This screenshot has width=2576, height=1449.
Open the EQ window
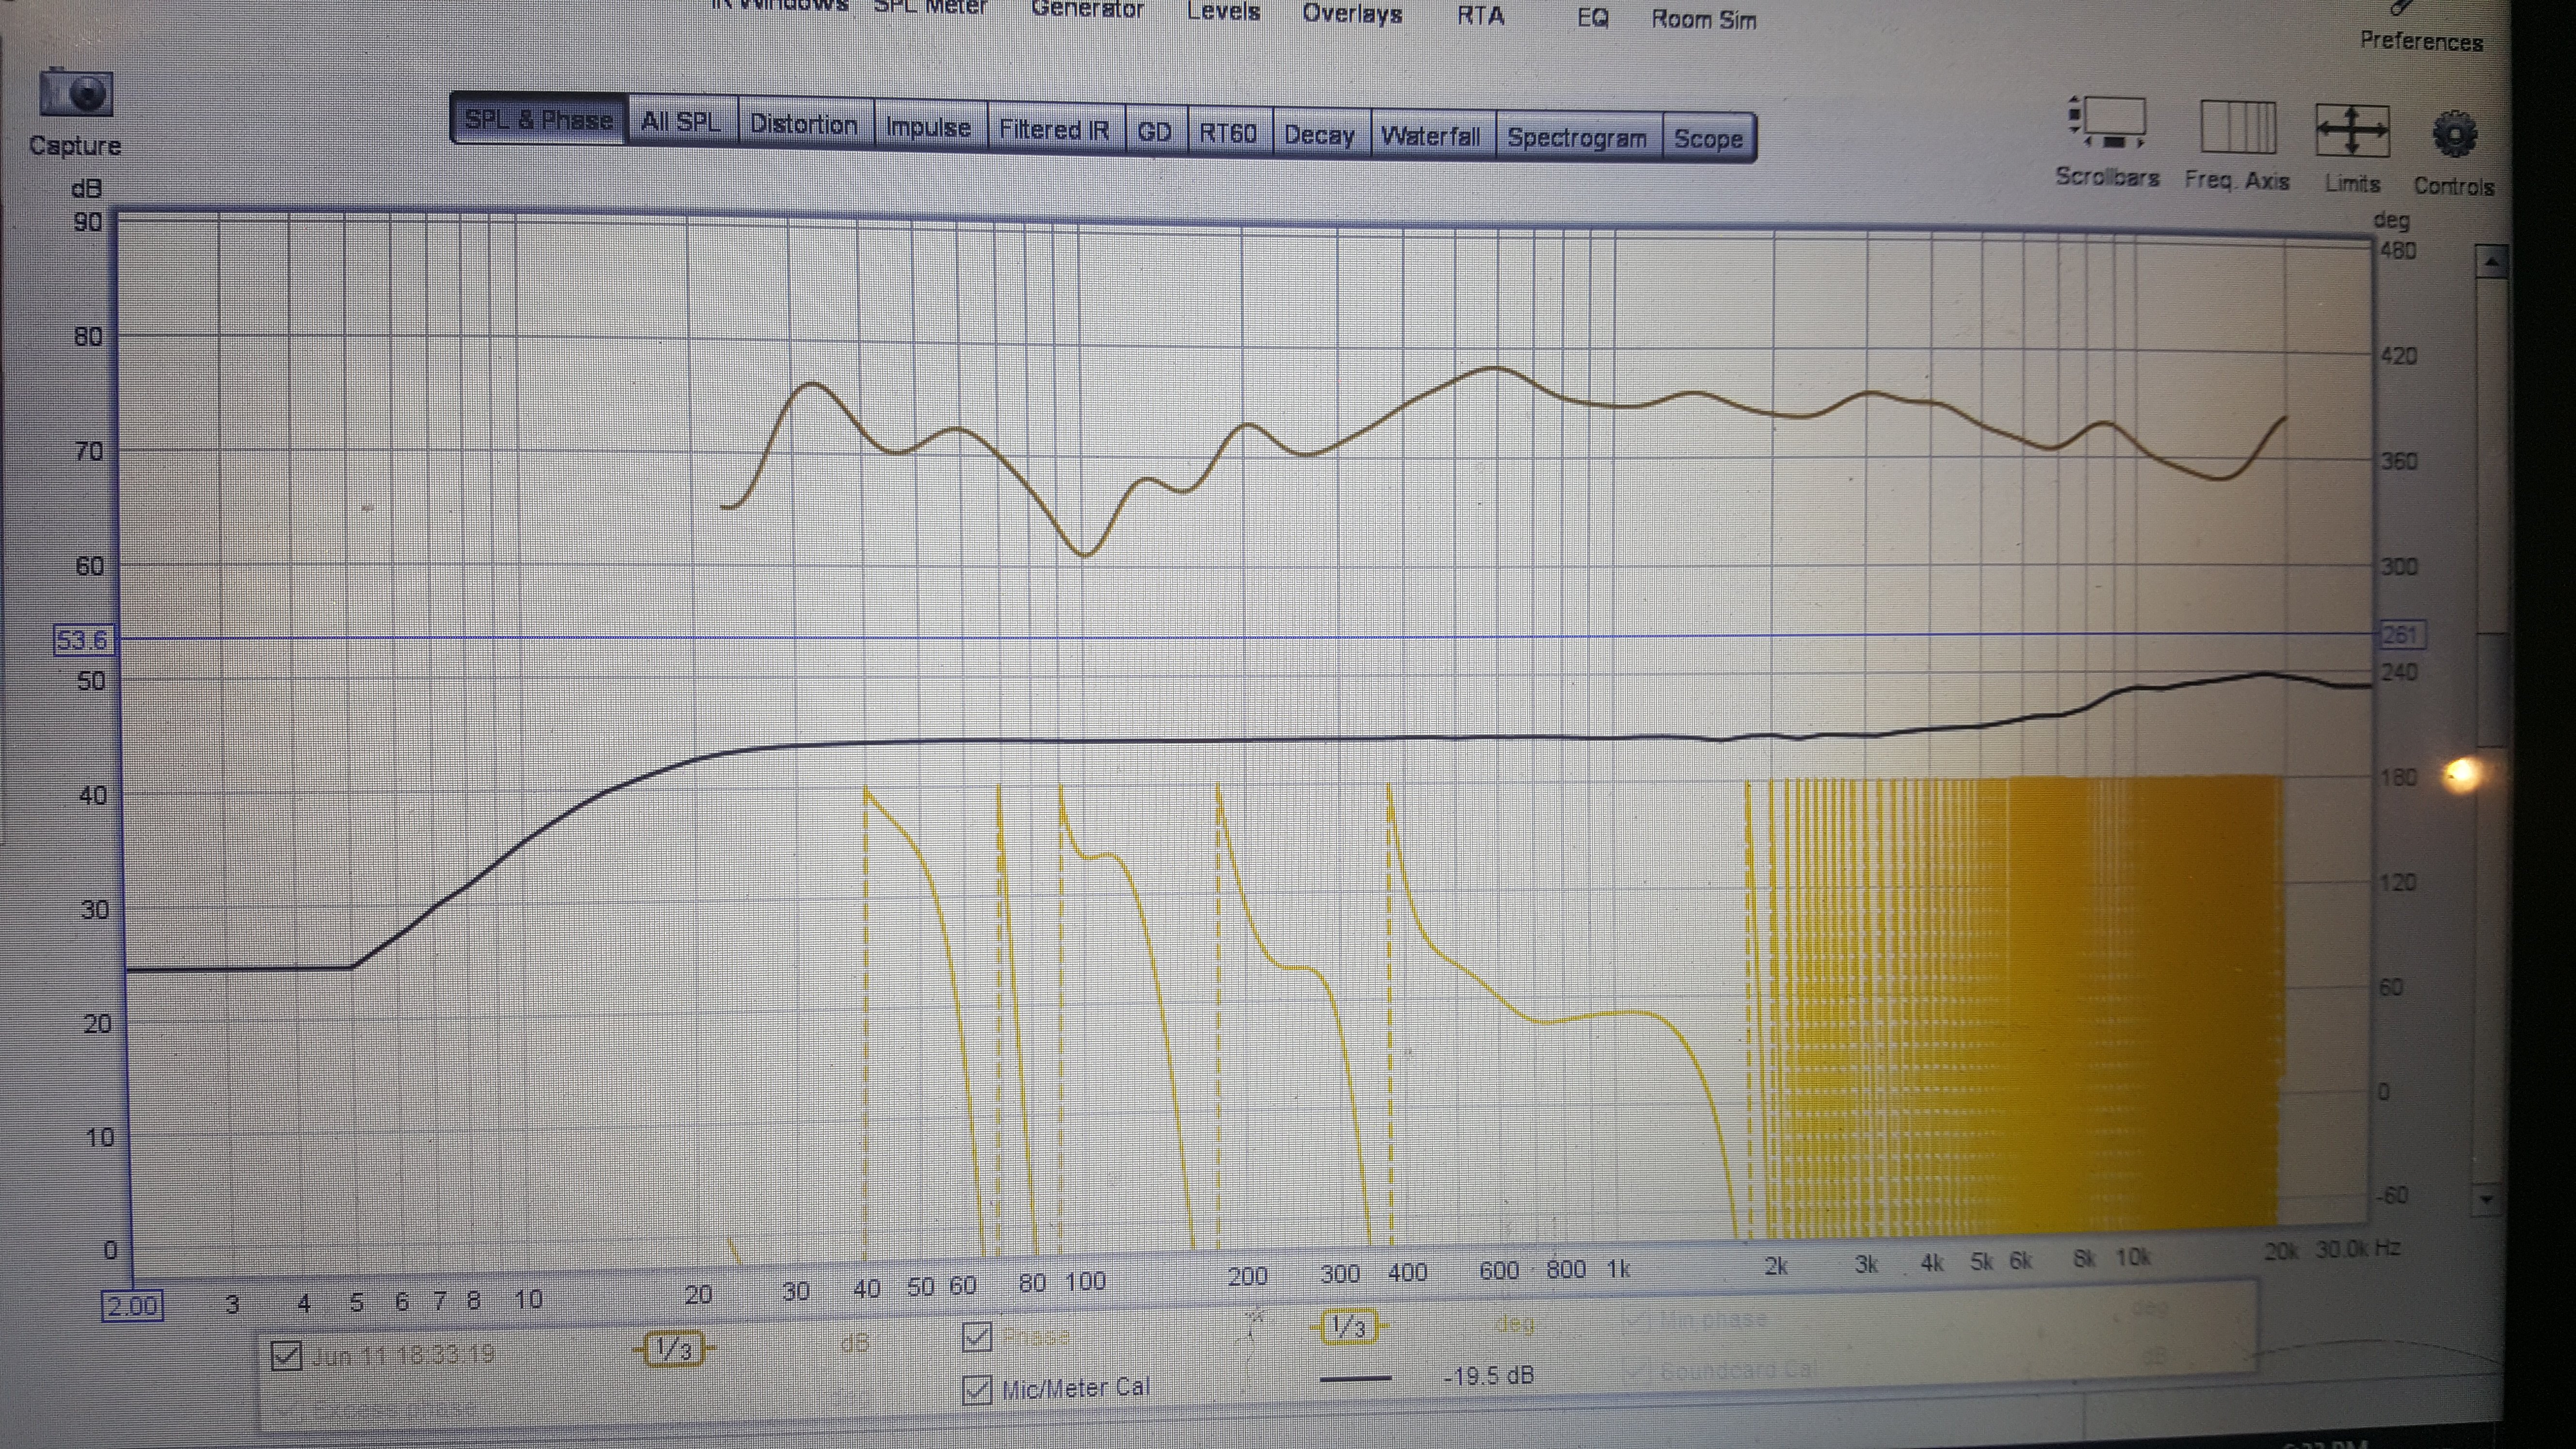(1592, 18)
